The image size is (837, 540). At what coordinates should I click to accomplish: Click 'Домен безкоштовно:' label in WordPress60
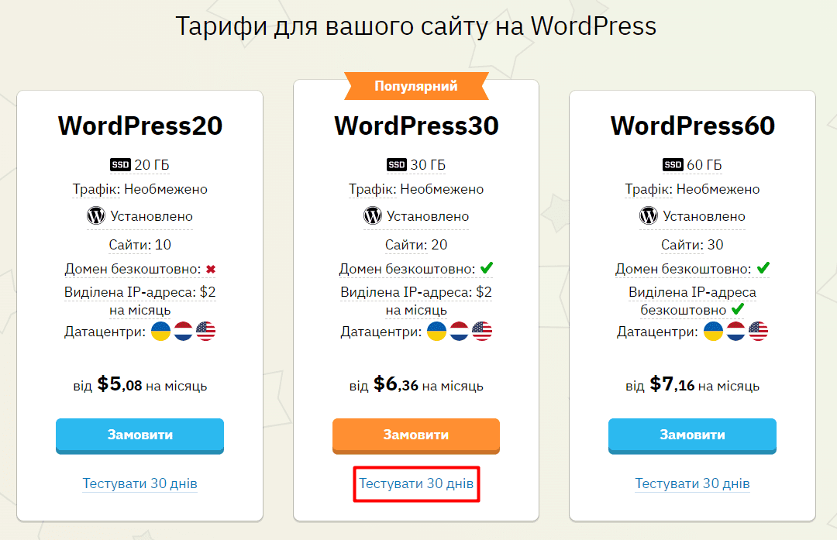pos(684,269)
